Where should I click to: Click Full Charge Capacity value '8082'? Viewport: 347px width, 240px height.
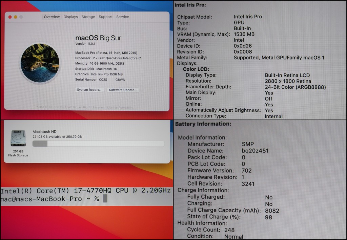[272, 211]
